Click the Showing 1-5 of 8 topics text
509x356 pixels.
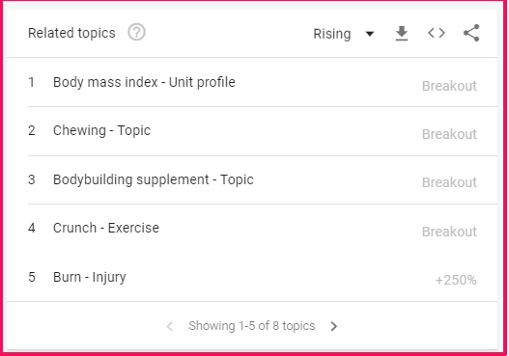click(x=251, y=326)
